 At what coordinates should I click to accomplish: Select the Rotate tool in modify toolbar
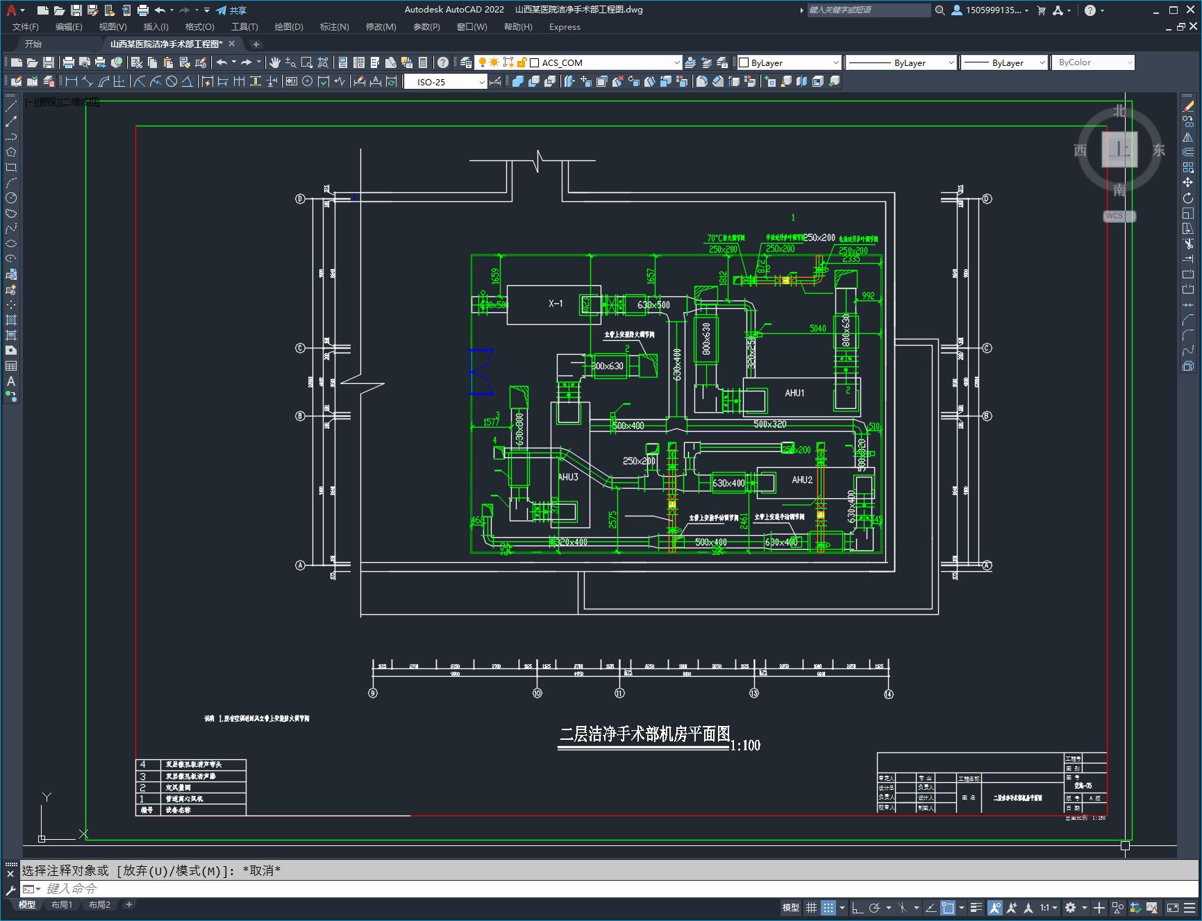(1188, 198)
